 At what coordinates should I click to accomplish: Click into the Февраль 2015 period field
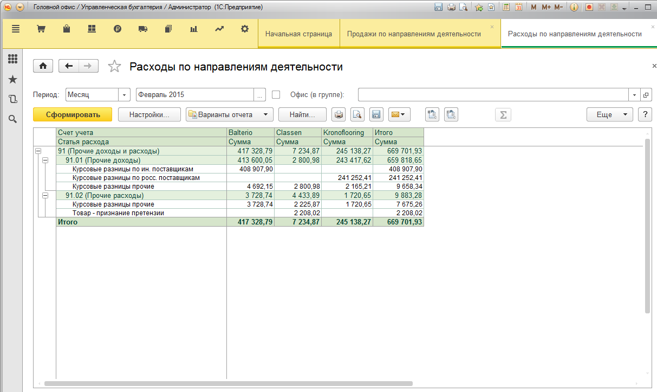point(195,94)
